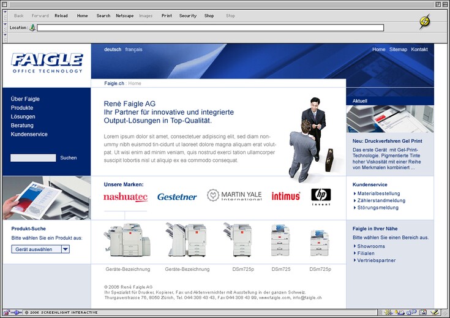The width and height of the screenshot is (450, 318).
Task: Focus the Location URL input field
Action: 211,28
